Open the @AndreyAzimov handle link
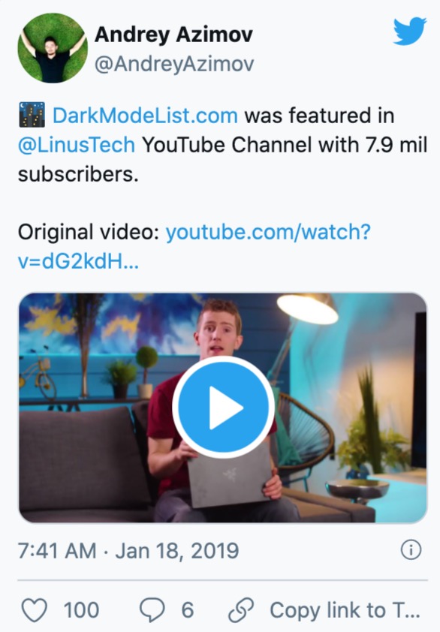 [x=174, y=64]
